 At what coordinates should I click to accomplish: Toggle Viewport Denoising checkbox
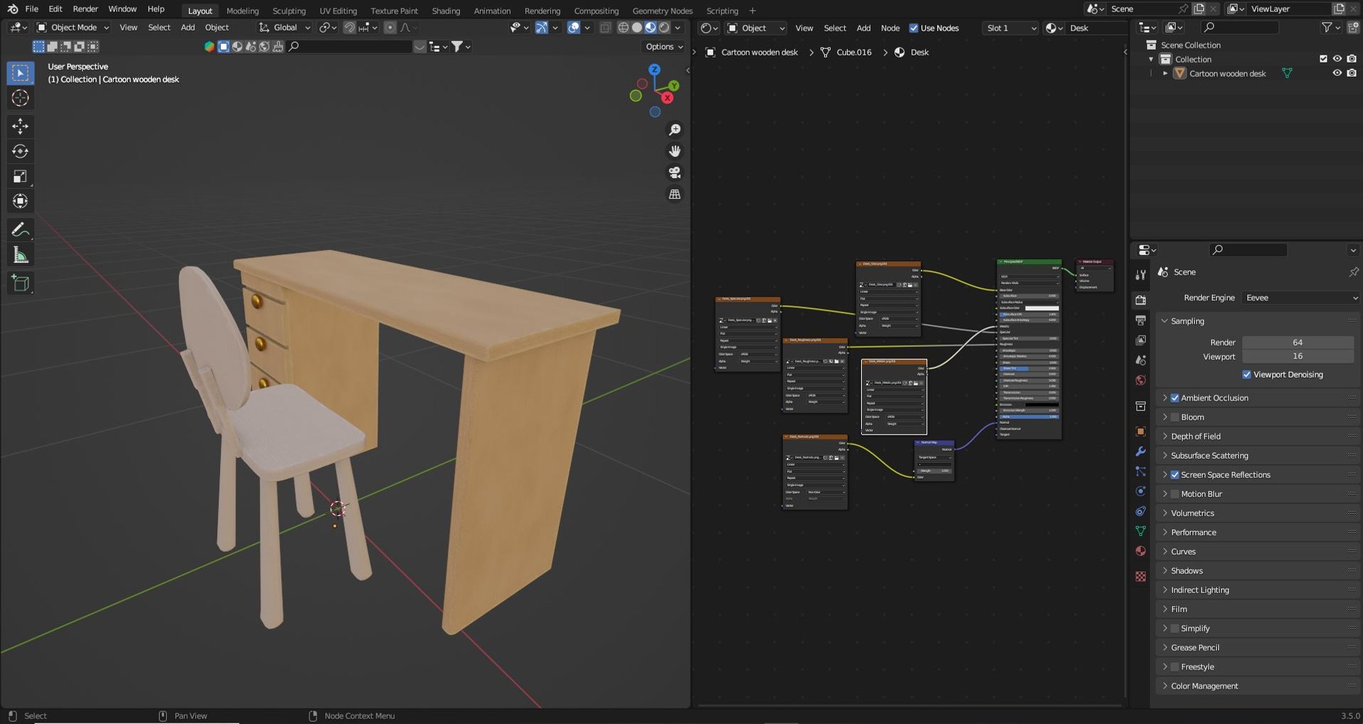[x=1247, y=374]
